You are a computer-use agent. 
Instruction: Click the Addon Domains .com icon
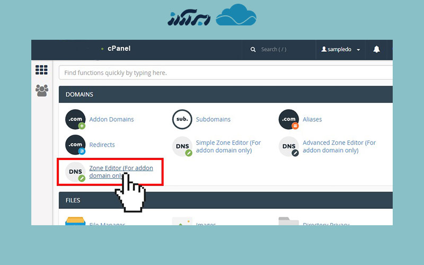[x=75, y=120]
